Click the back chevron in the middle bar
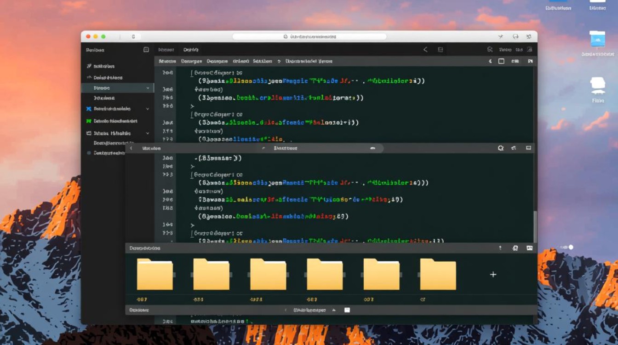The image size is (618, 345). pyautogui.click(x=131, y=148)
